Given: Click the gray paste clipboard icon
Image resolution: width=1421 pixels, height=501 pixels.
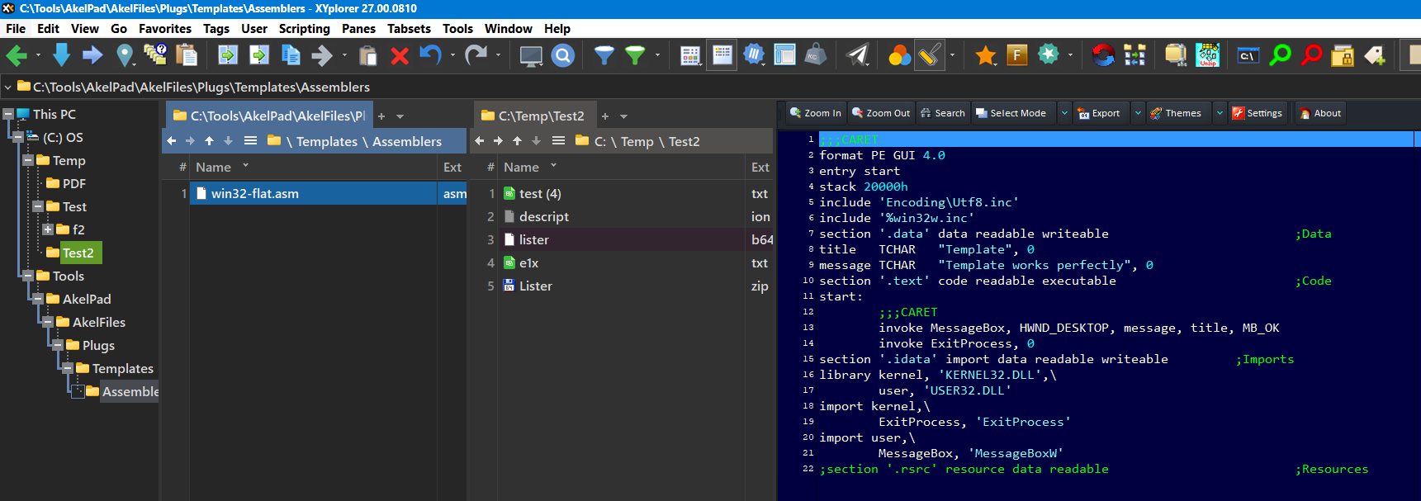Looking at the screenshot, I should tap(368, 55).
